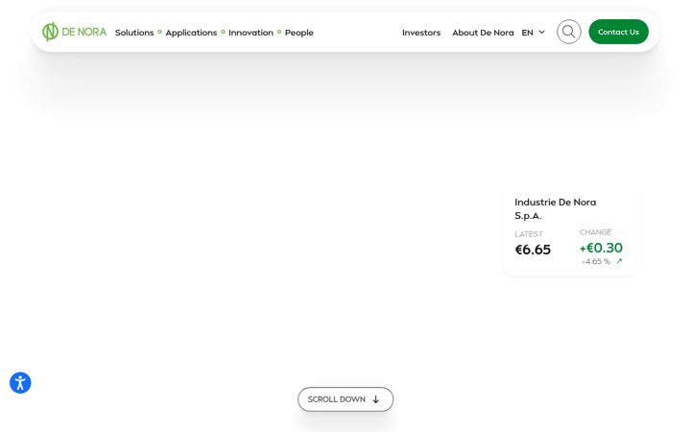Click the change value +€0.30
Screen dimensions: 691x432
coord(601,248)
